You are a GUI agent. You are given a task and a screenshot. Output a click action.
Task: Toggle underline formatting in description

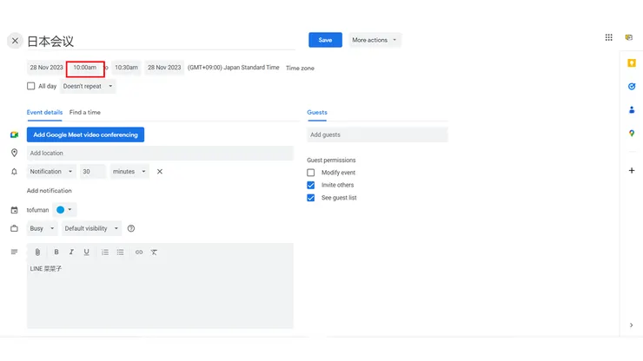[x=86, y=252]
